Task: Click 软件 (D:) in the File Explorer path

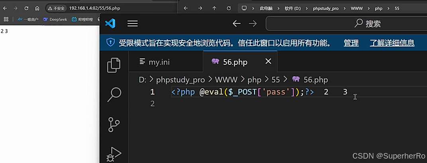Action: click(293, 8)
